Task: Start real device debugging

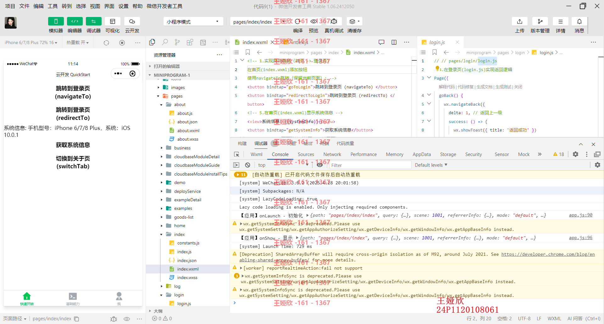Action: point(334,21)
